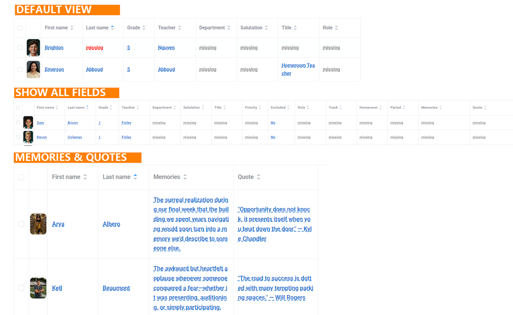Open the Nguyen teacher link
Screen dimensions: 513x315
click(x=166, y=48)
